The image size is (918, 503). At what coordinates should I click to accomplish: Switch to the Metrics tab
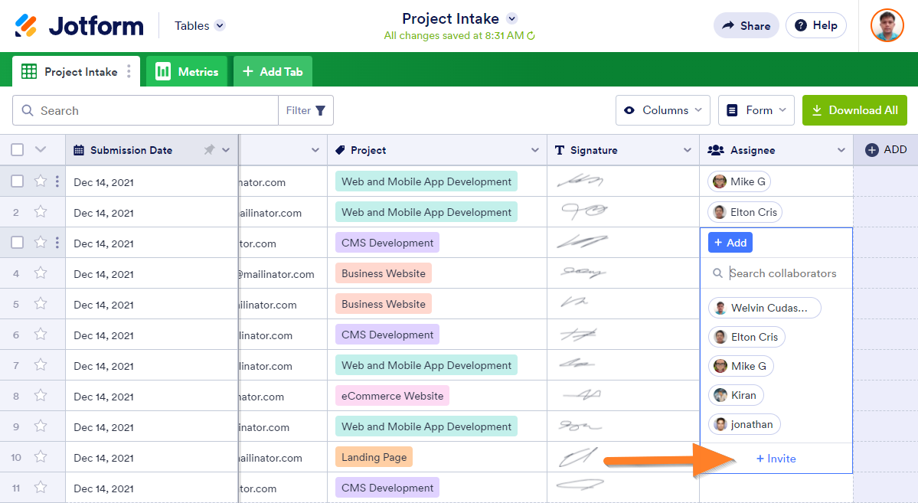pos(188,71)
